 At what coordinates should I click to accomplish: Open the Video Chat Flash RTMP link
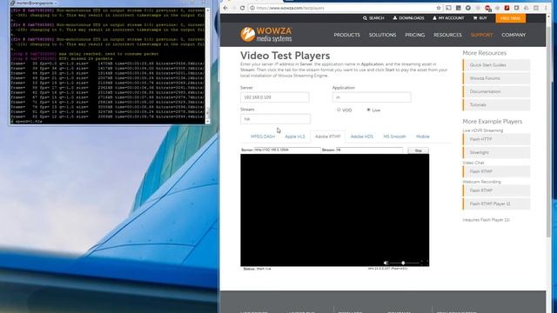click(497, 172)
